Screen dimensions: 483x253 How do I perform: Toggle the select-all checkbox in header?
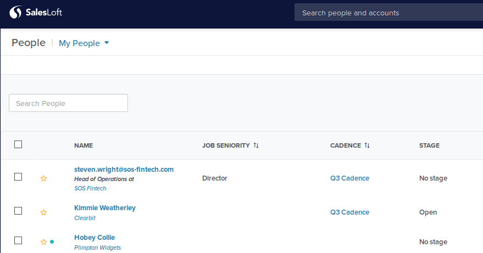tap(18, 144)
